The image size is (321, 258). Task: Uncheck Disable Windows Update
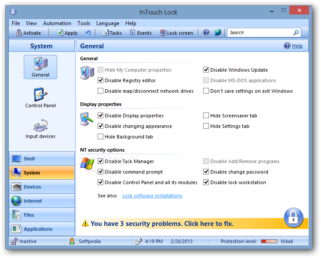206,70
